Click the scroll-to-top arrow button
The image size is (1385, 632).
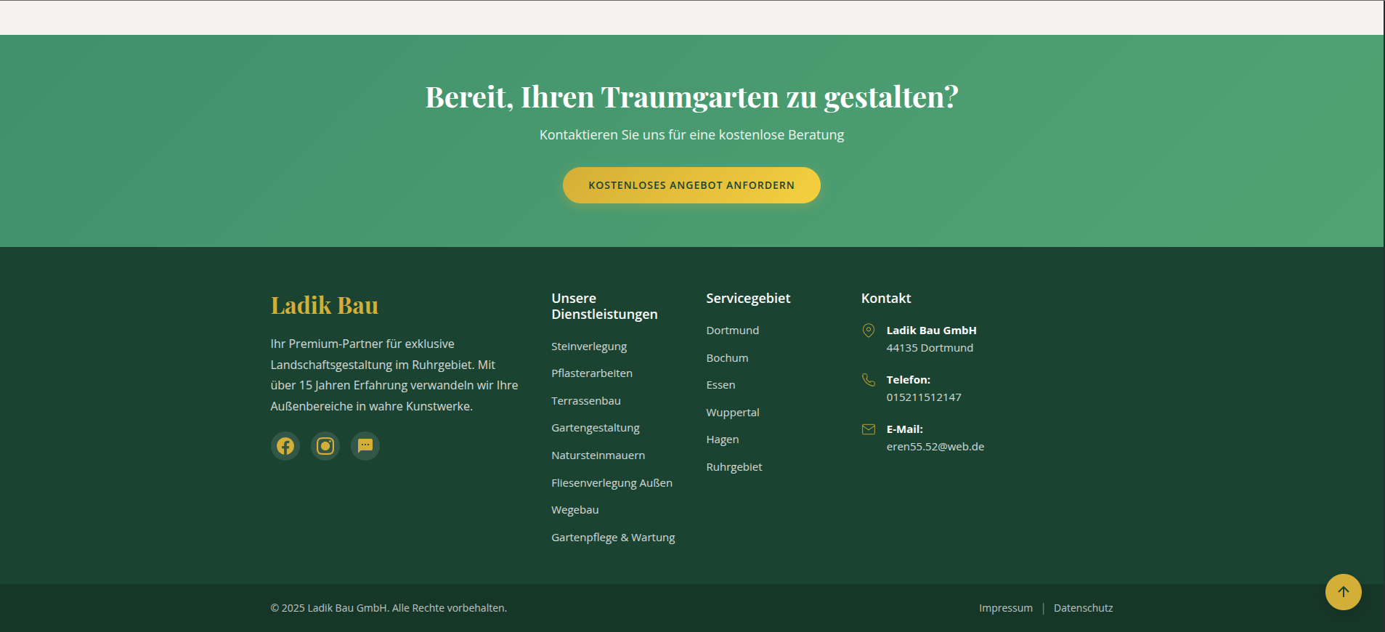click(x=1343, y=592)
